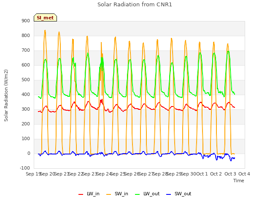Click the 100 y-axis tick label
This screenshot has width=270, height=202.
pyautogui.click(x=26, y=139)
